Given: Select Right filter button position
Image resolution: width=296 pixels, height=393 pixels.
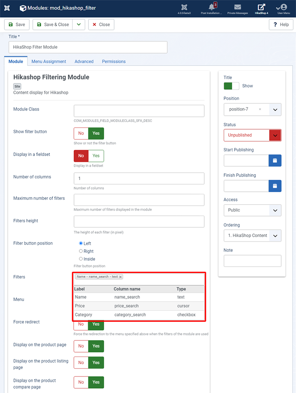Looking at the screenshot, I should pyautogui.click(x=81, y=251).
